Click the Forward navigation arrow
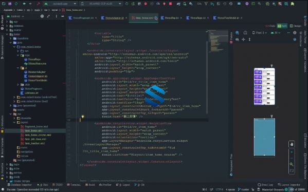The image size is (308, 192). tap(30, 4)
